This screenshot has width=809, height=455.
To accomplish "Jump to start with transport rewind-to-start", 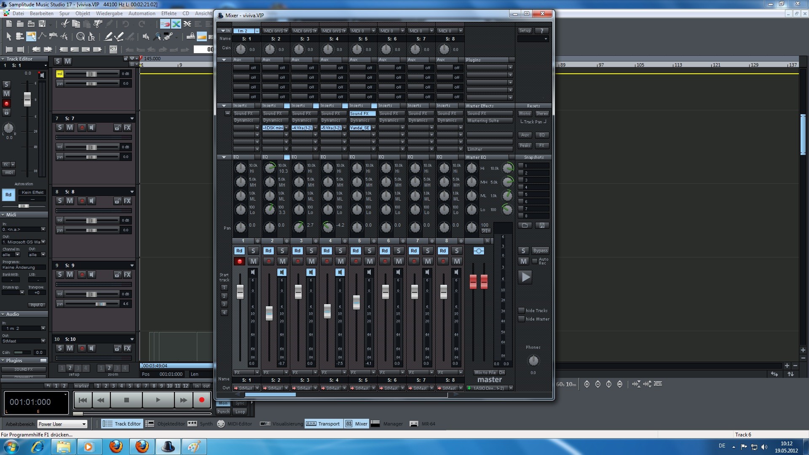I will [83, 400].
